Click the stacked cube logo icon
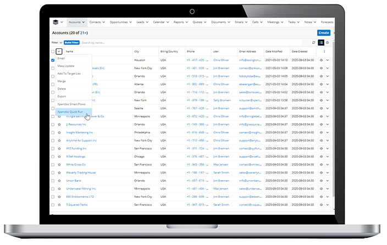387x245 pixels. (x=56, y=23)
